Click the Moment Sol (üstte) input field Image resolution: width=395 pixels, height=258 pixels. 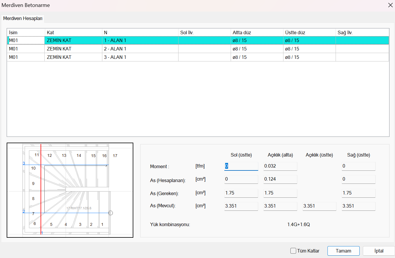241,166
